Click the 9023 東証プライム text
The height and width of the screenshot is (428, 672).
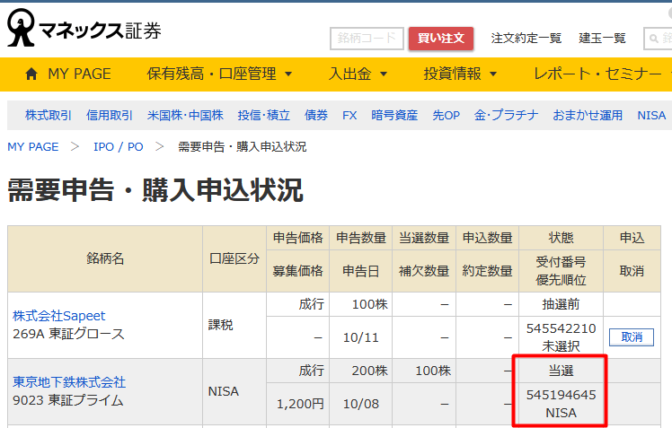[x=68, y=400]
